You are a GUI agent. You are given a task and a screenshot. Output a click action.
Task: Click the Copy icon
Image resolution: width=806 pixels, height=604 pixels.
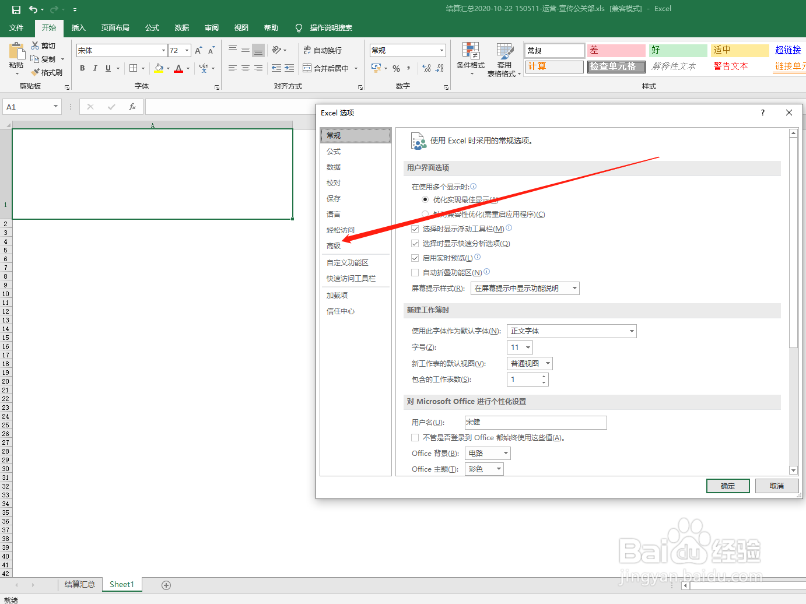35,59
